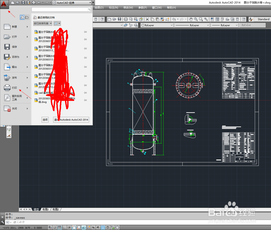Click Save As in the quick access toolbar
271x230 pixels.
point(28,3)
